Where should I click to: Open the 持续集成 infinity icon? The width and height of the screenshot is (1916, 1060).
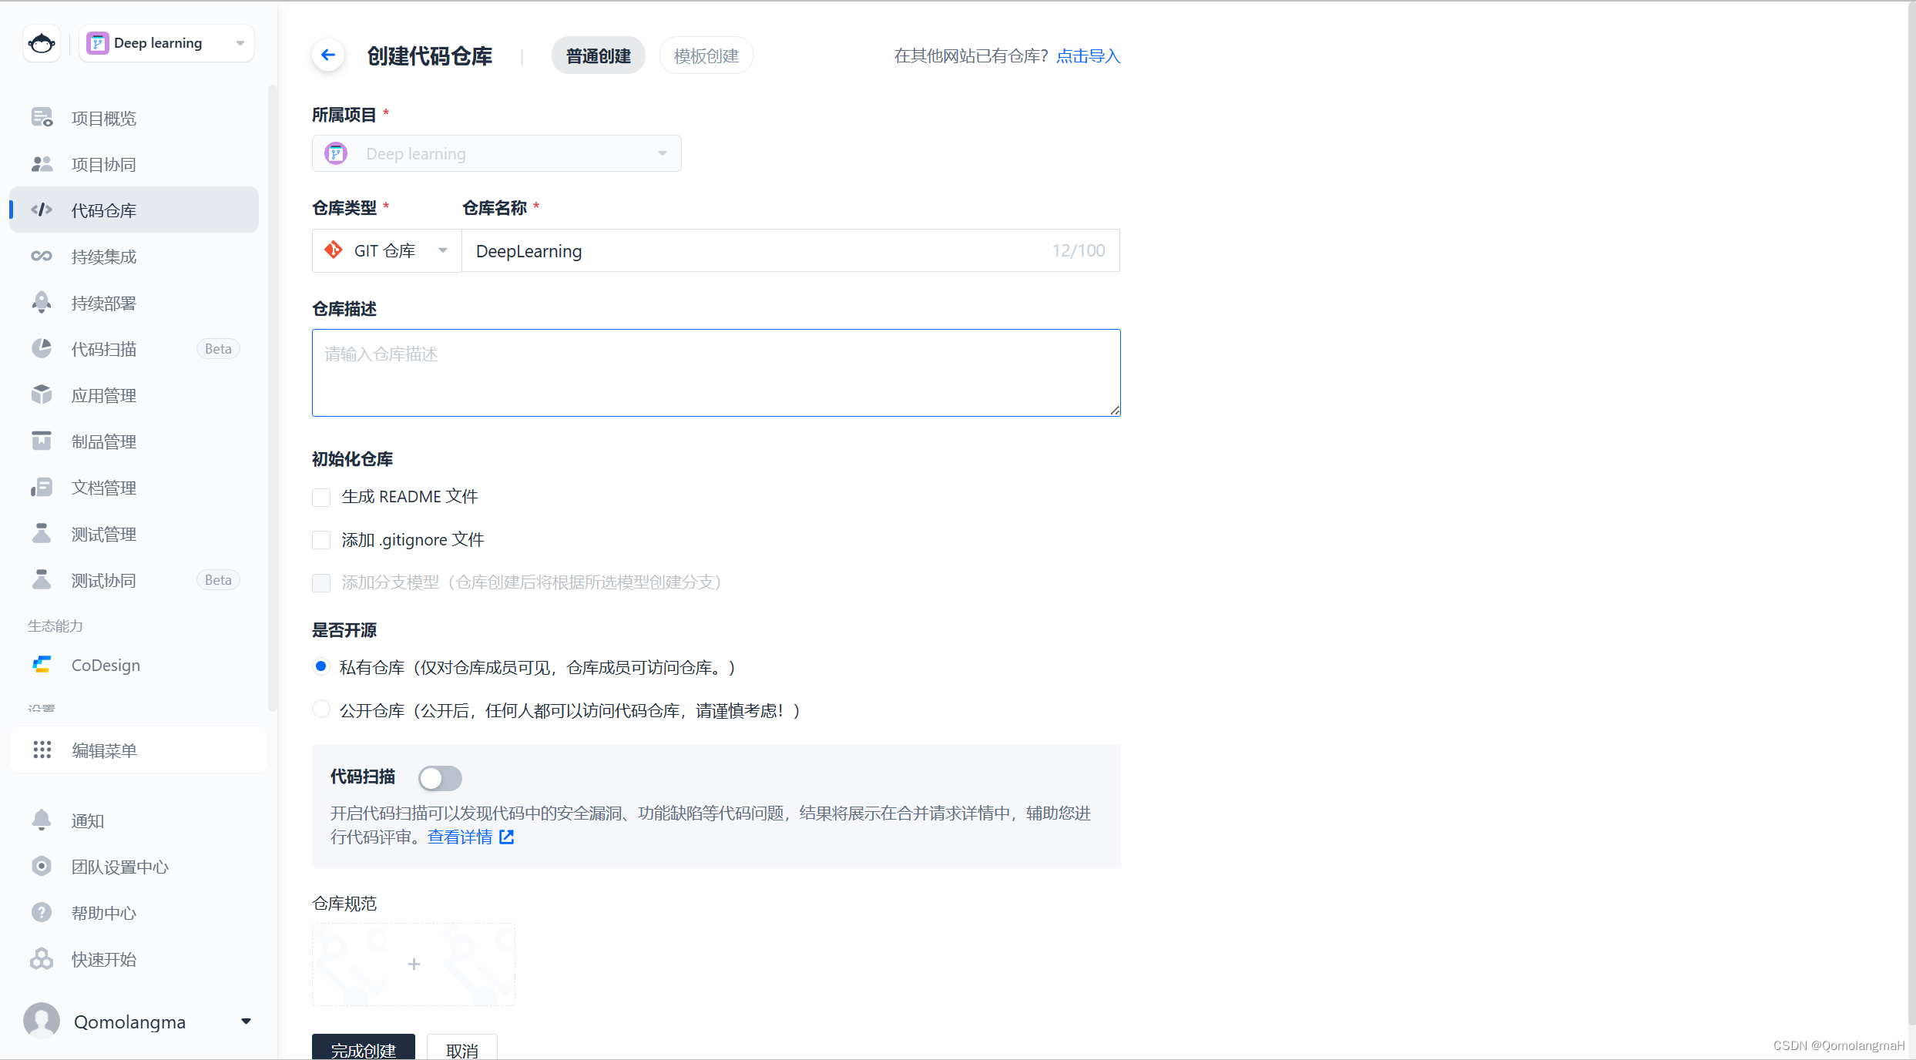click(x=42, y=257)
